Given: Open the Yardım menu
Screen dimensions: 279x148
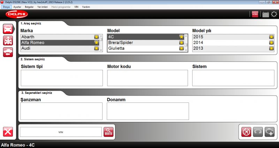Looking at the screenshot, I should pos(86,7).
